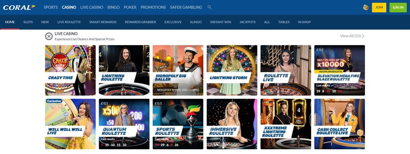410x154 pixels.
Task: Open the SMART REWARDS tab
Action: coord(103,22)
